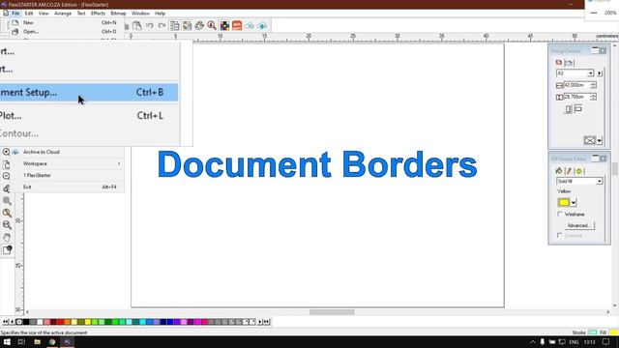This screenshot has height=348, width=619.
Task: Expand the Workspace submenu
Action: pos(71,163)
